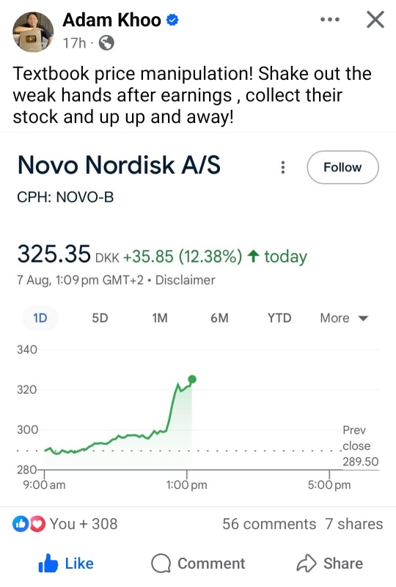This screenshot has height=587, width=396.
Task: Click the thumbs-up Like icon
Action: pos(48,564)
